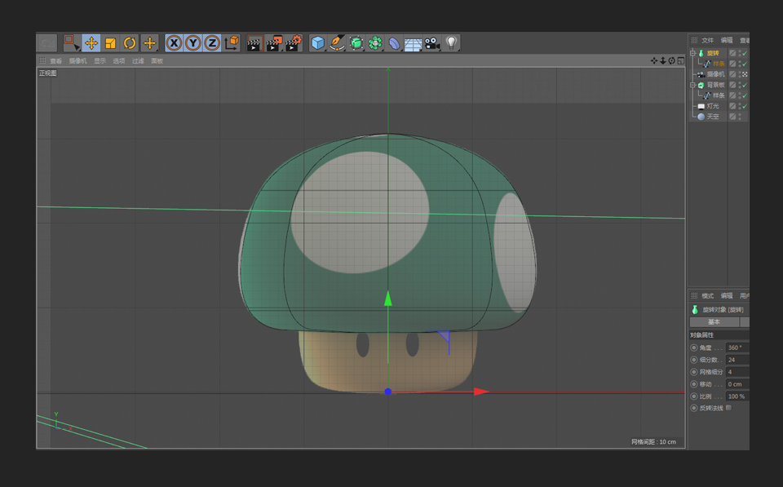Screen dimensions: 783x487
Task: Add a Cube primitive object
Action: click(317, 43)
